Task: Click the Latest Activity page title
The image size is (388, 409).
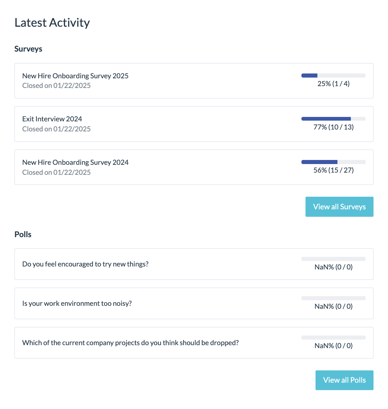Action: pyautogui.click(x=52, y=23)
